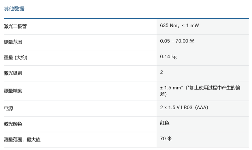Click the 激光级别 row label
This screenshot has height=150, width=252.
13,73
